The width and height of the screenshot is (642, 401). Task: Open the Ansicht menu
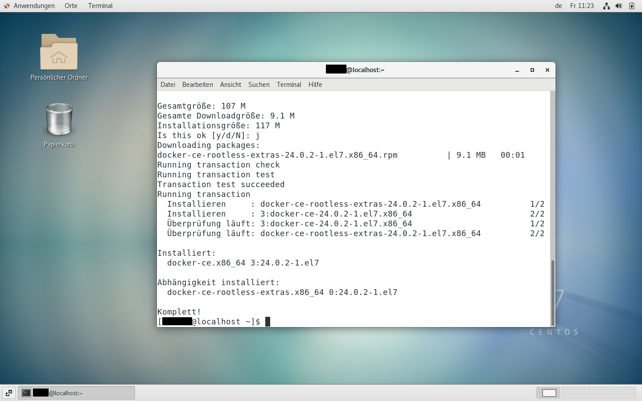[230, 85]
